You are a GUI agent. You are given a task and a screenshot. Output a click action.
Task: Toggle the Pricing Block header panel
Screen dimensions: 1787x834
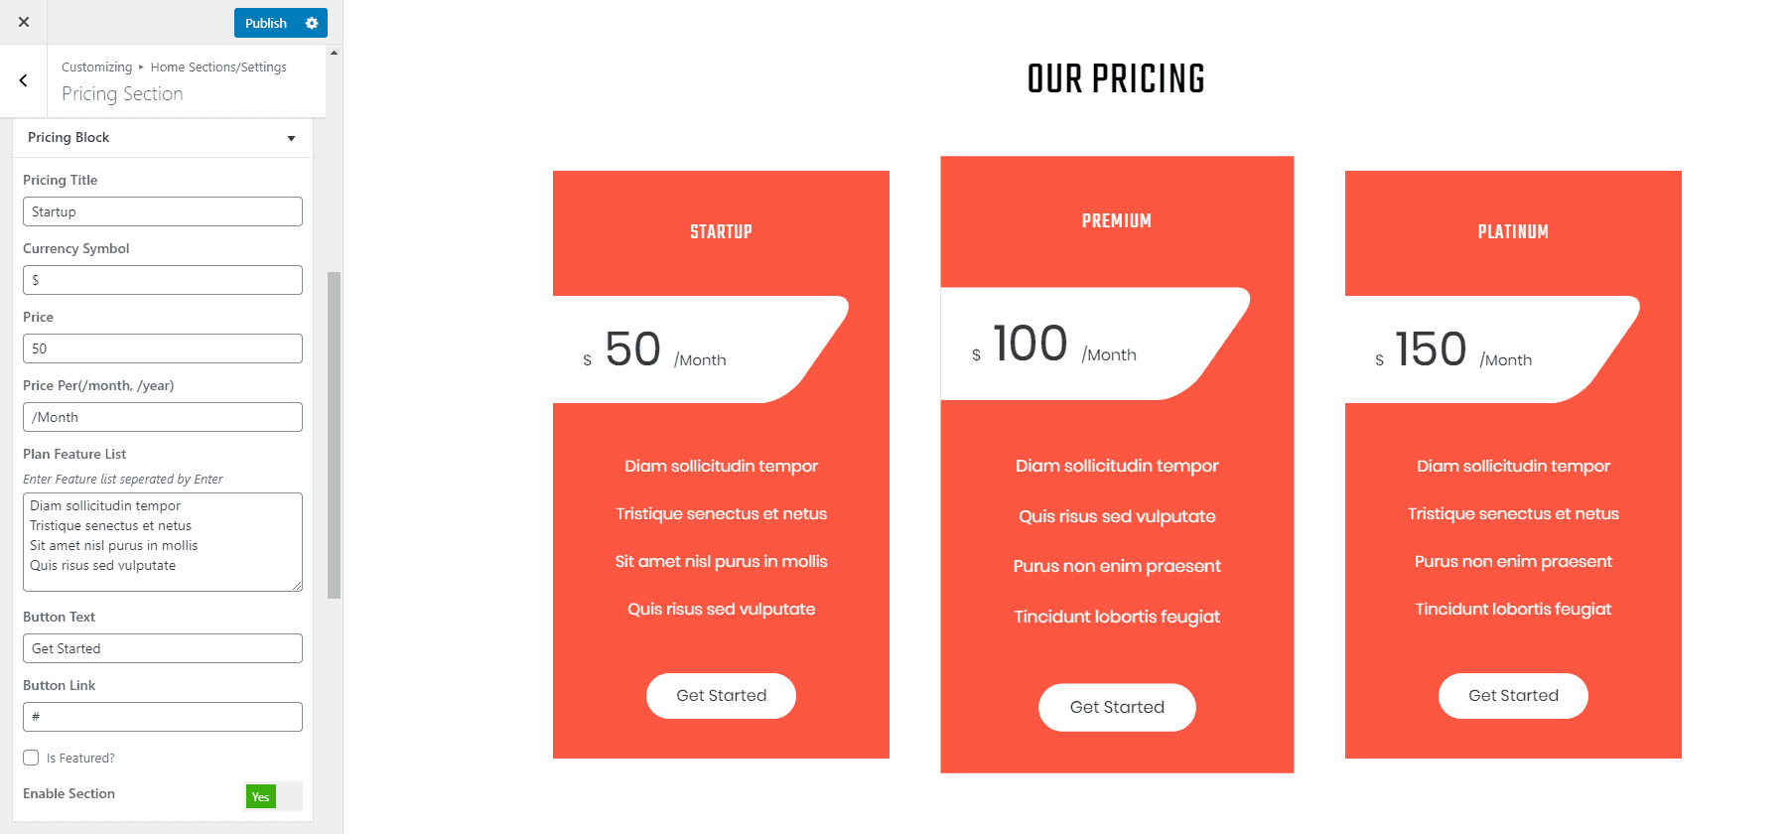(x=163, y=138)
